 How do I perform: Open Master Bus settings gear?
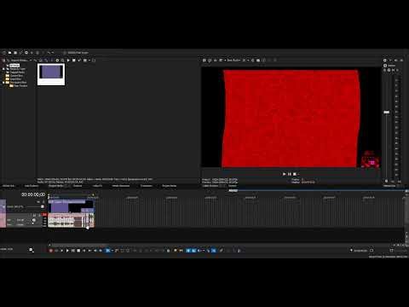[x=385, y=61]
